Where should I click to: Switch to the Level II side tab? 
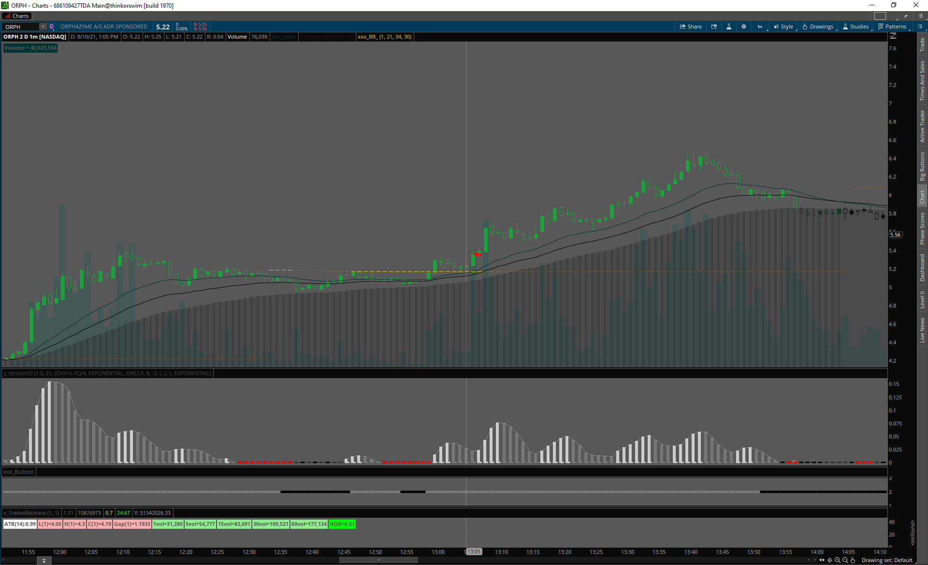922,299
